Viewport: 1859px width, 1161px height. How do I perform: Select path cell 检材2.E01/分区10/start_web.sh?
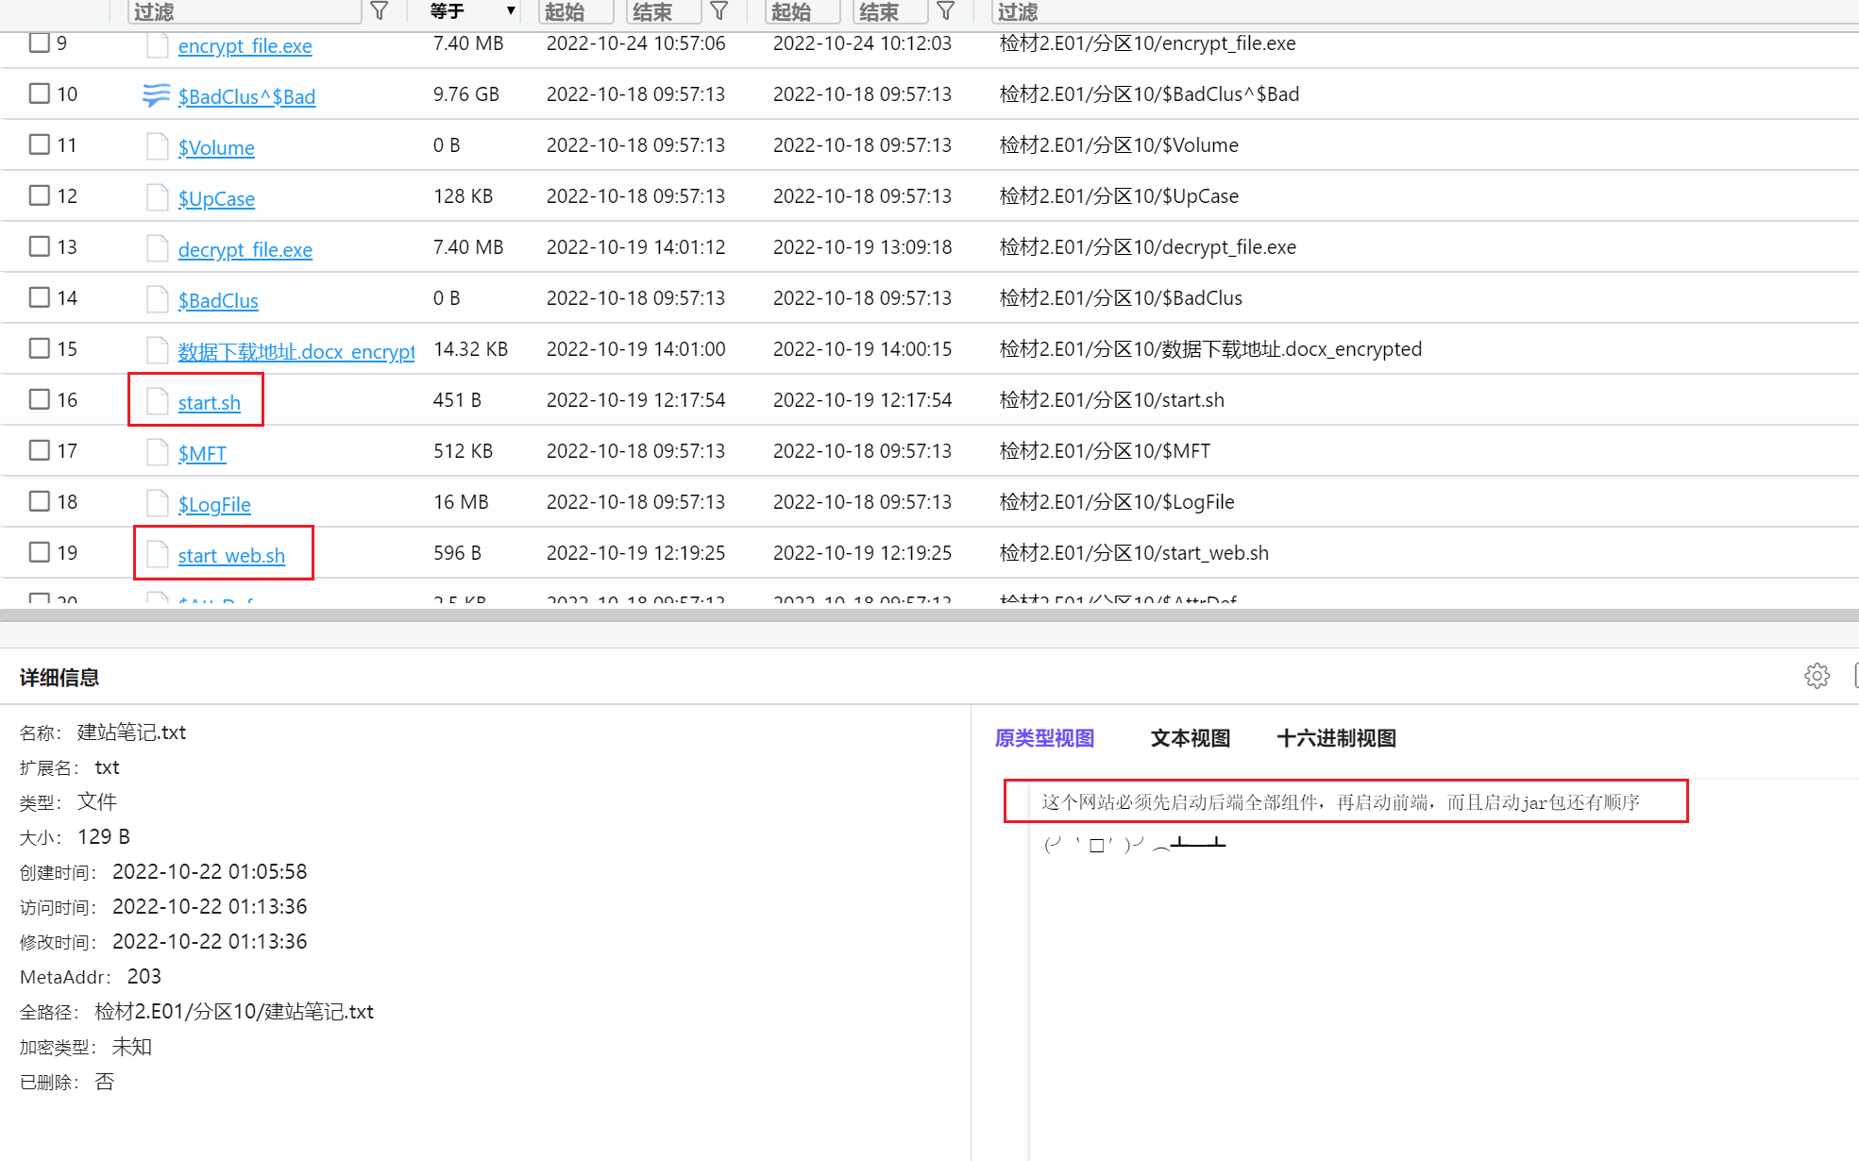[x=1134, y=552]
